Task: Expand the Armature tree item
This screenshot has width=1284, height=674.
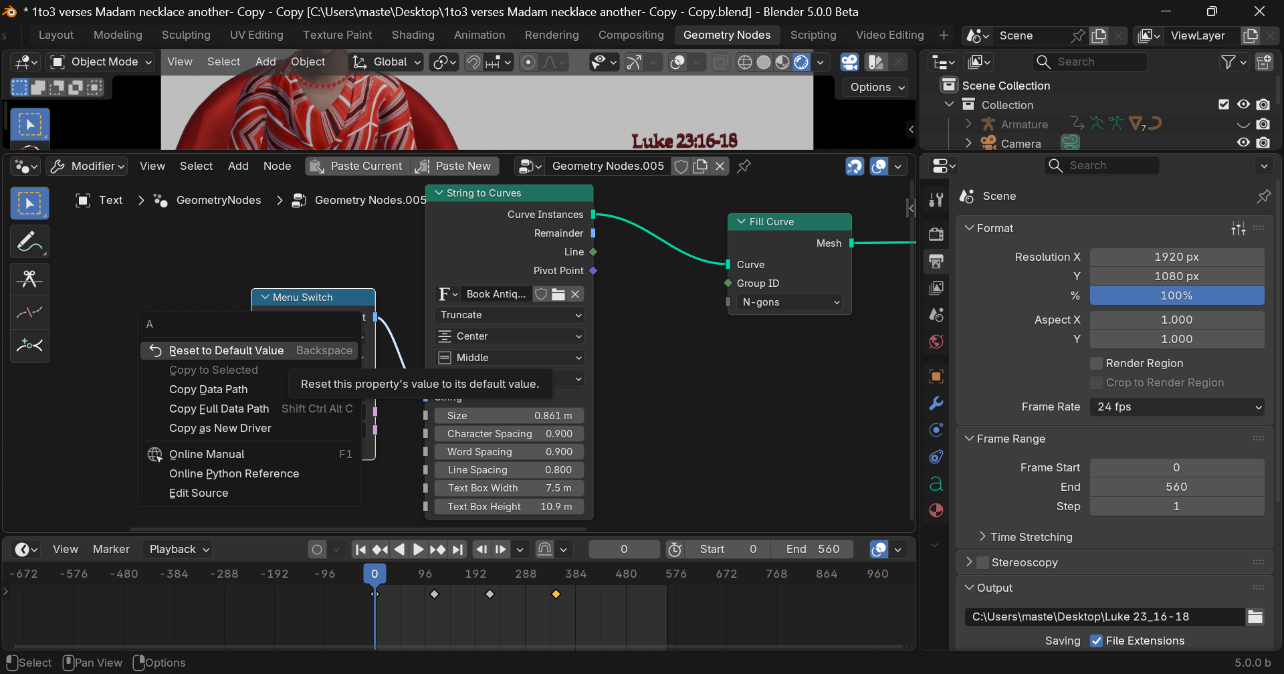Action: coord(968,124)
